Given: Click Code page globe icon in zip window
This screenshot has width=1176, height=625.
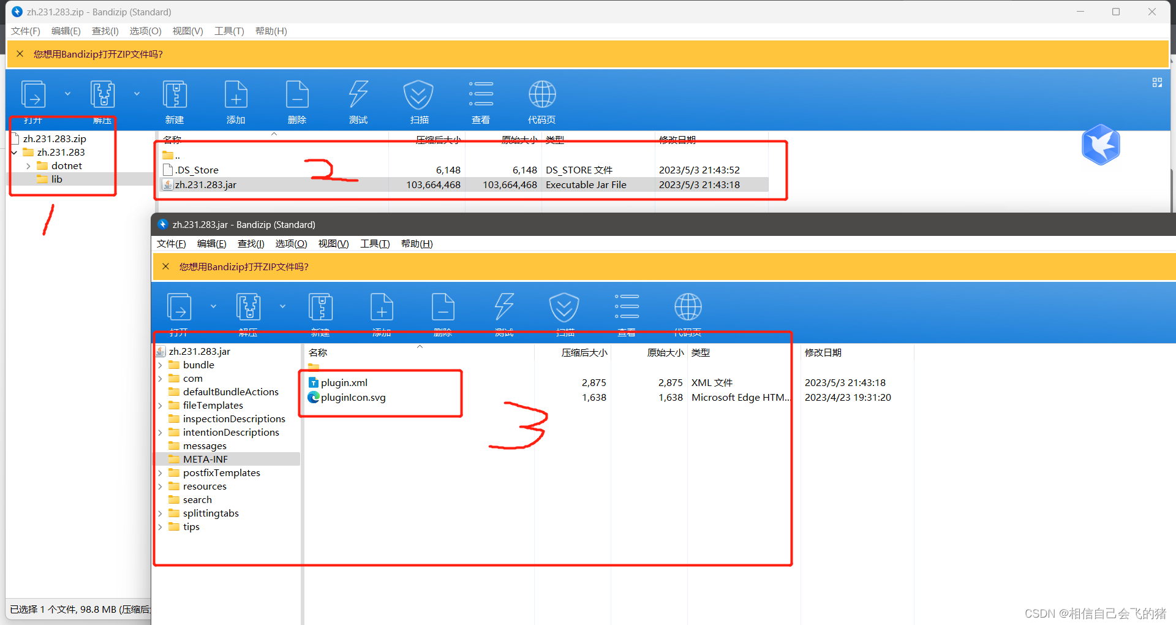Looking at the screenshot, I should click(542, 94).
